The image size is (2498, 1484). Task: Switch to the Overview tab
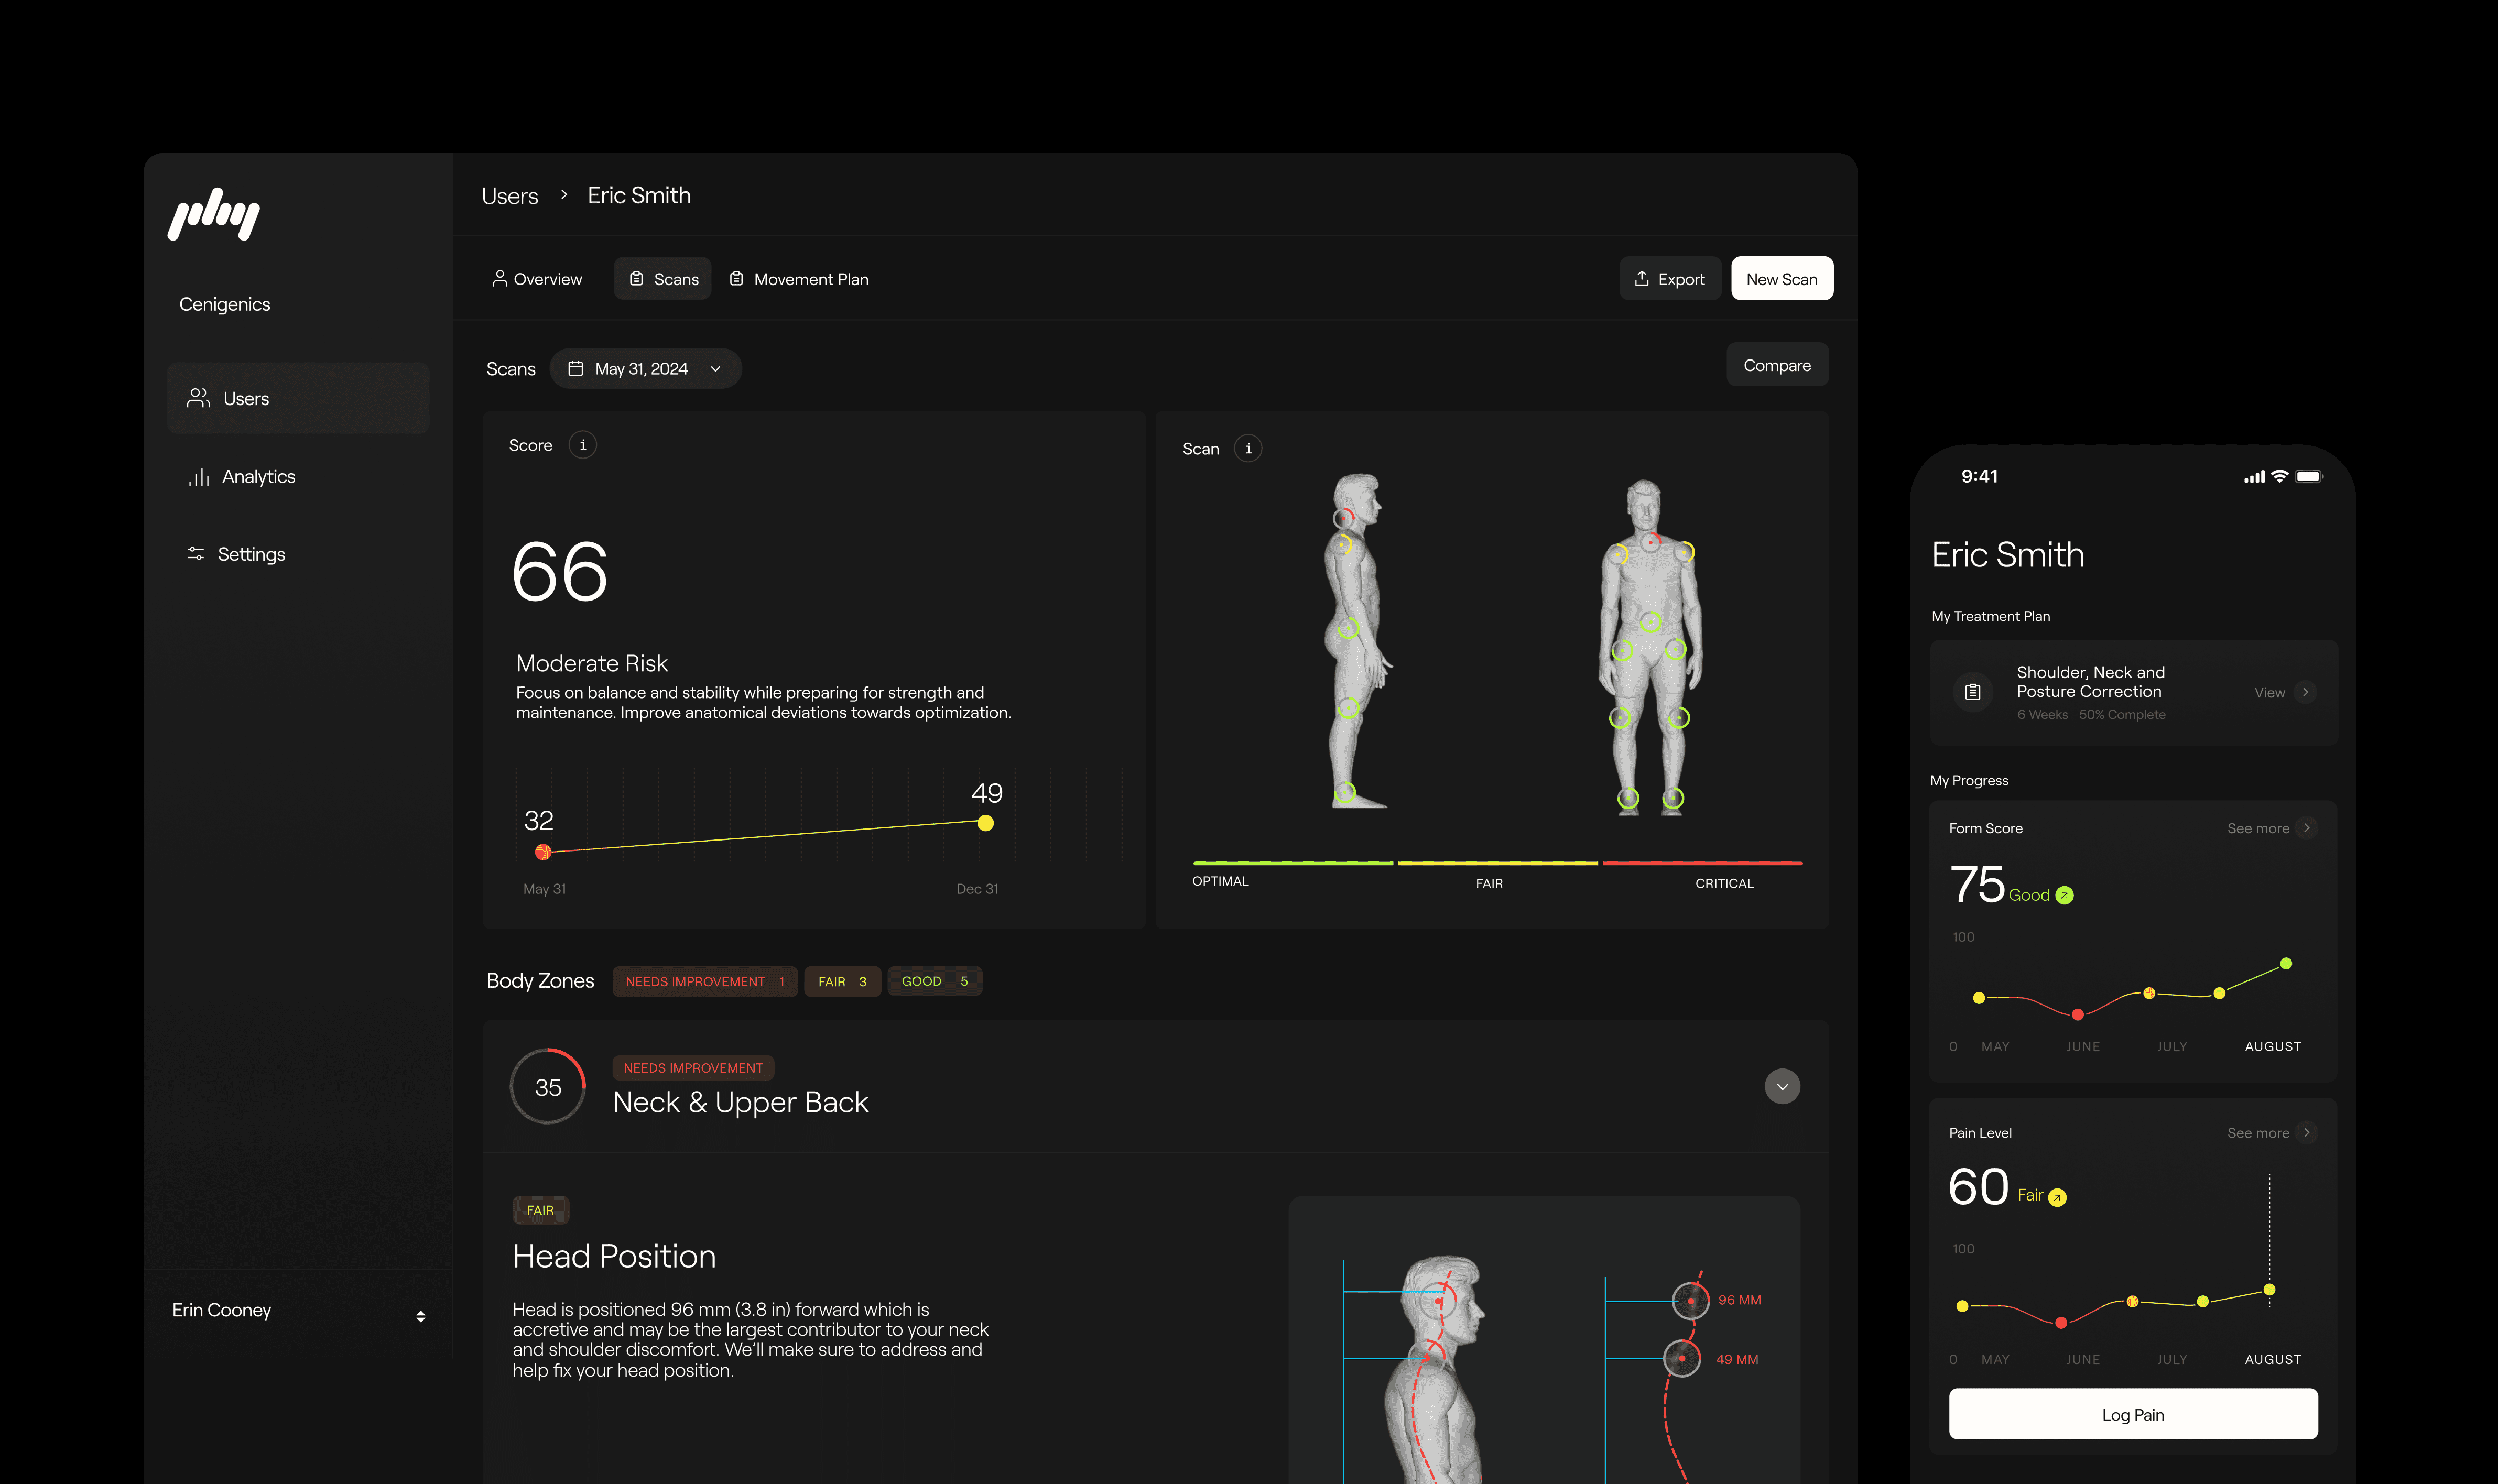tap(537, 279)
